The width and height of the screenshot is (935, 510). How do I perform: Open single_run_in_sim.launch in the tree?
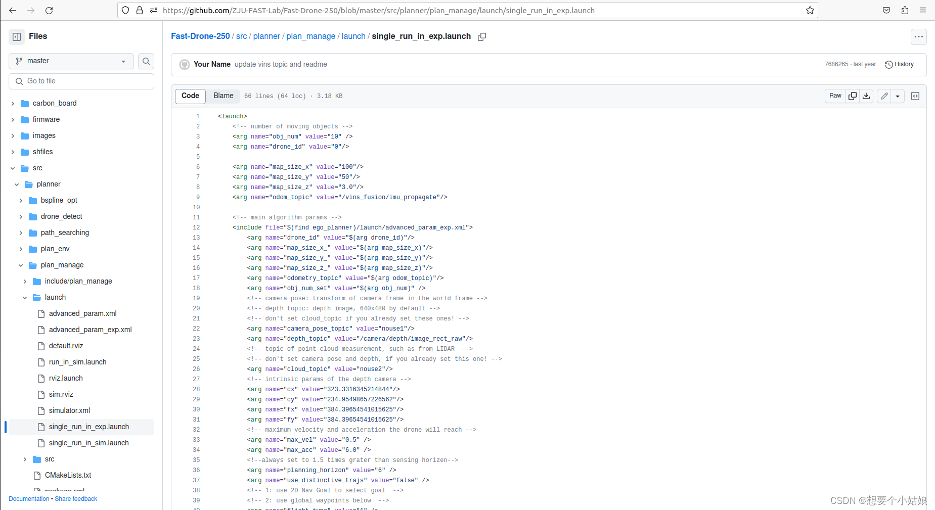click(x=89, y=443)
